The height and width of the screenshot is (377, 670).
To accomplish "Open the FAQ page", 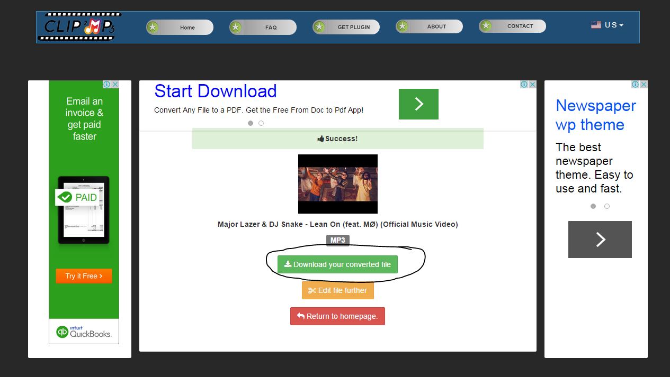I will tap(263, 27).
